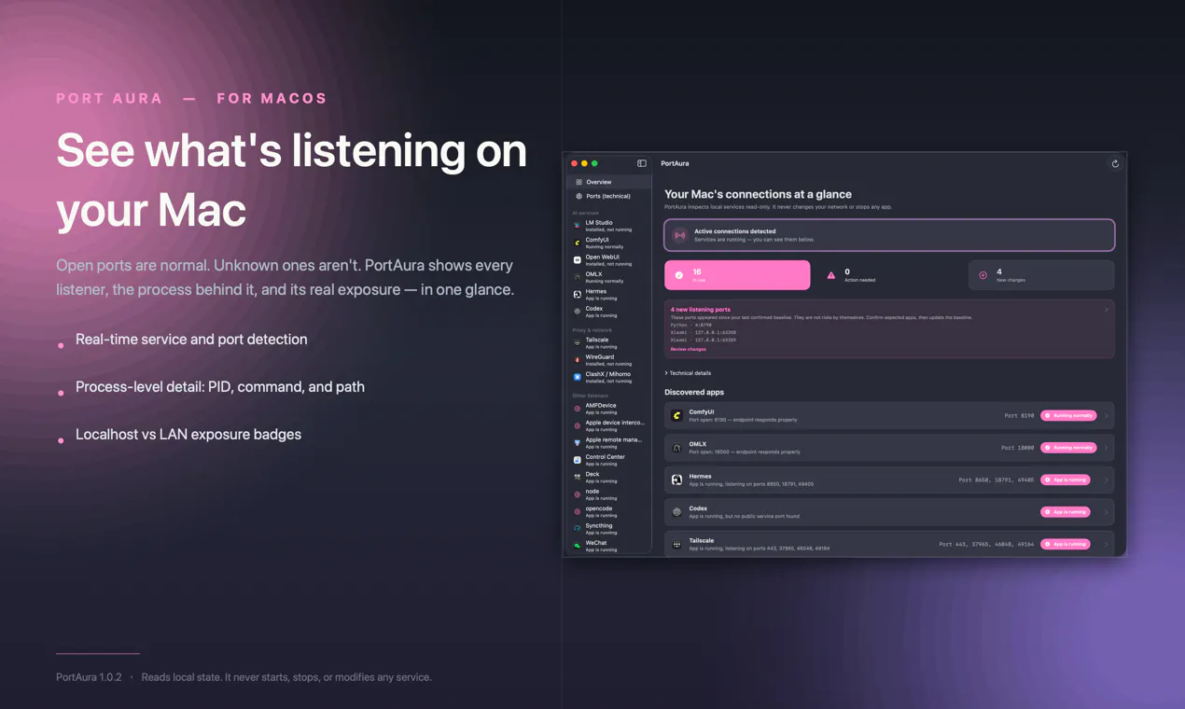Click the refresh icon in PortAura

pyautogui.click(x=1114, y=163)
